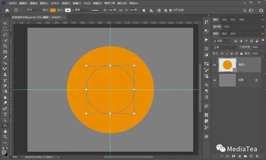Click the delete layer trash button
266x160 pixels.
click(x=257, y=156)
